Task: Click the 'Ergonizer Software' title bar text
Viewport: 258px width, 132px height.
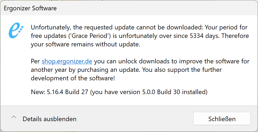Action: coord(30,8)
